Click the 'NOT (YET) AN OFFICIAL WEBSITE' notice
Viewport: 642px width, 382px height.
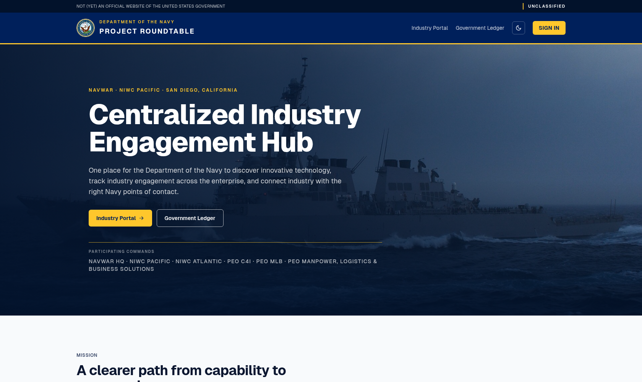click(x=151, y=6)
